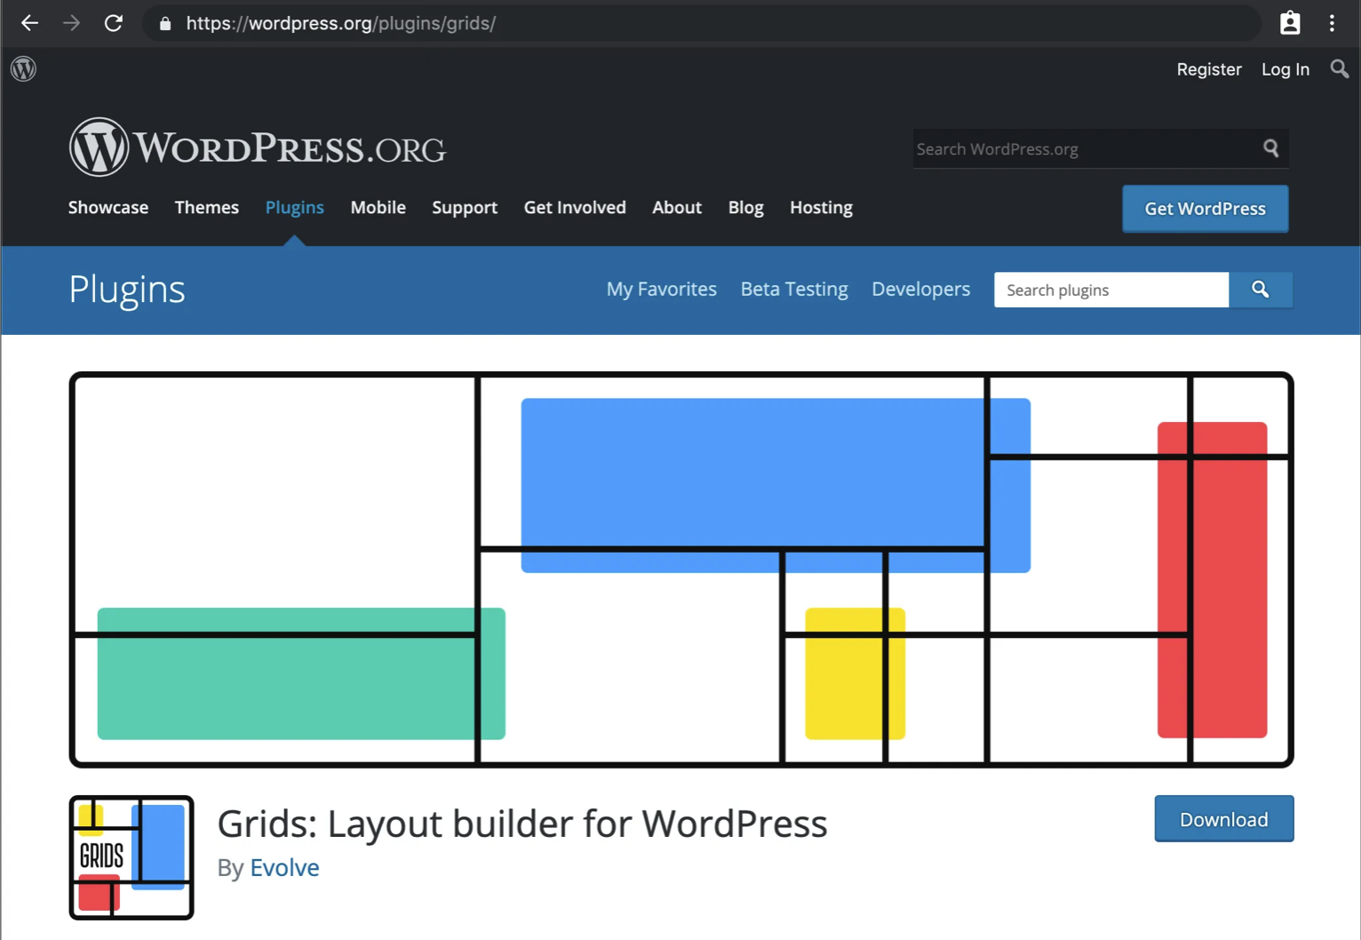Screen dimensions: 1361x940
Task: Open the browser profile icon
Action: (x=1290, y=23)
